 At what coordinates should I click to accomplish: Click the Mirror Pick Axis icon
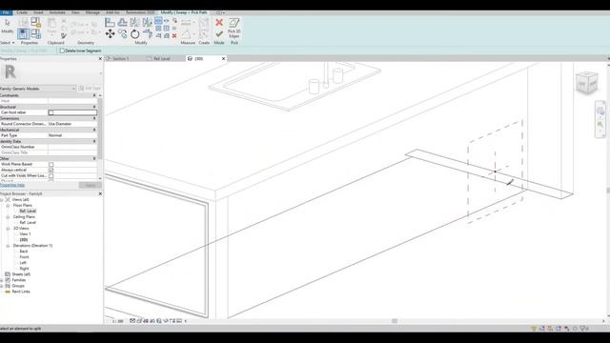click(135, 23)
